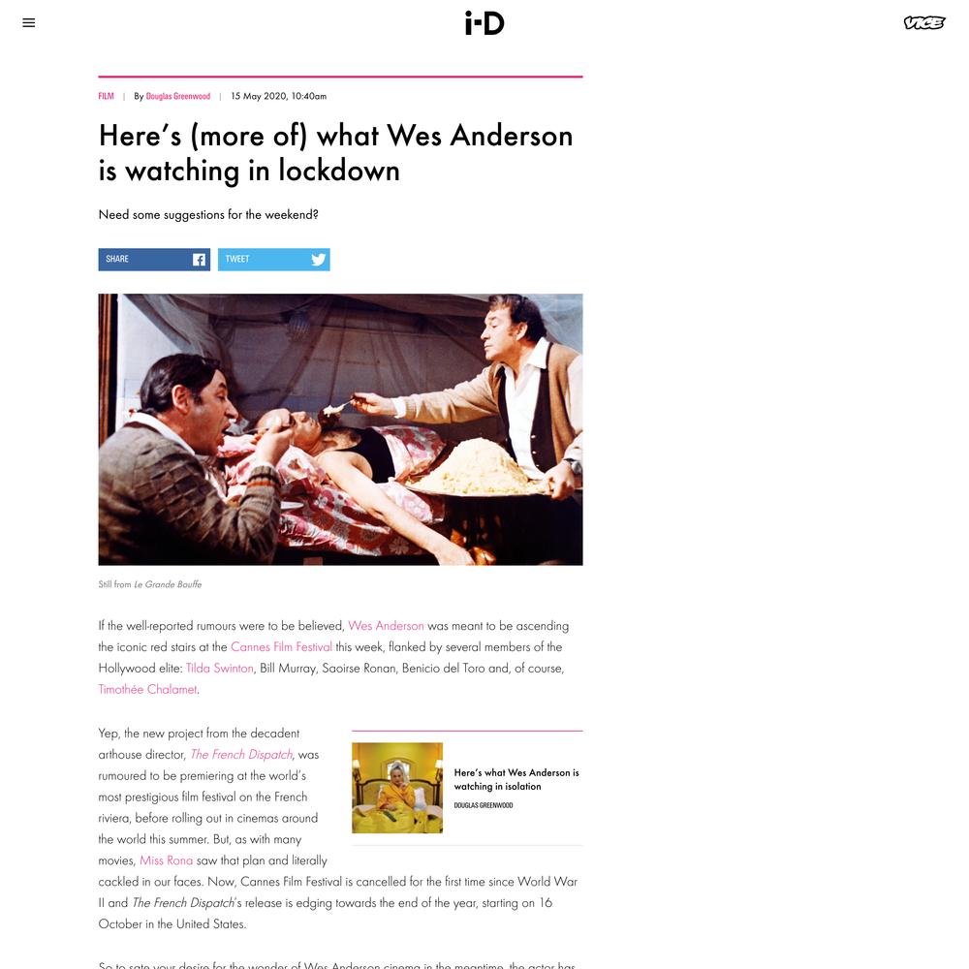Open related article yellow bedroom thumbnail
969x969 pixels.
[x=397, y=788]
